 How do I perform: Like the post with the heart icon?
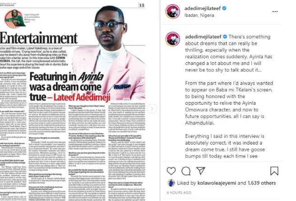(171, 171)
